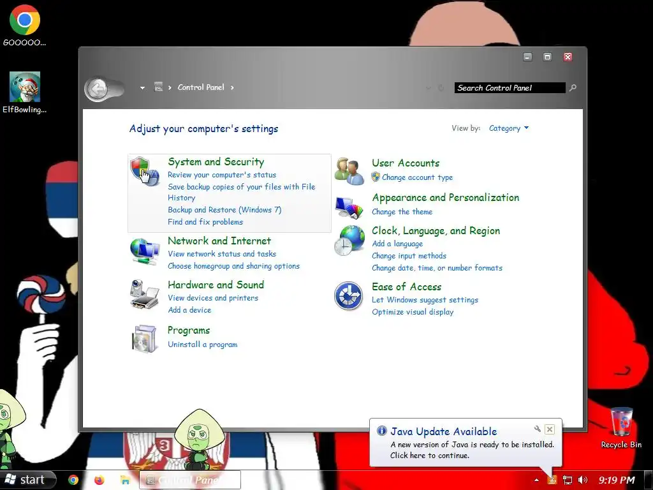
Task: Focus the Search Control Panel field
Action: point(510,88)
